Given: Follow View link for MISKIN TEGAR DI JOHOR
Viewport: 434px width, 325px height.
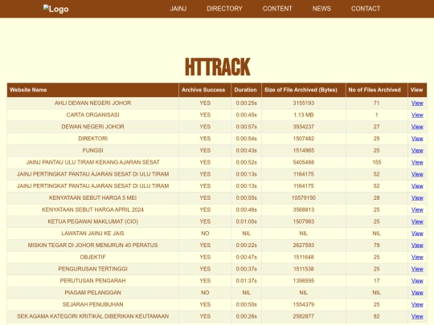Looking at the screenshot, I should [417, 246].
